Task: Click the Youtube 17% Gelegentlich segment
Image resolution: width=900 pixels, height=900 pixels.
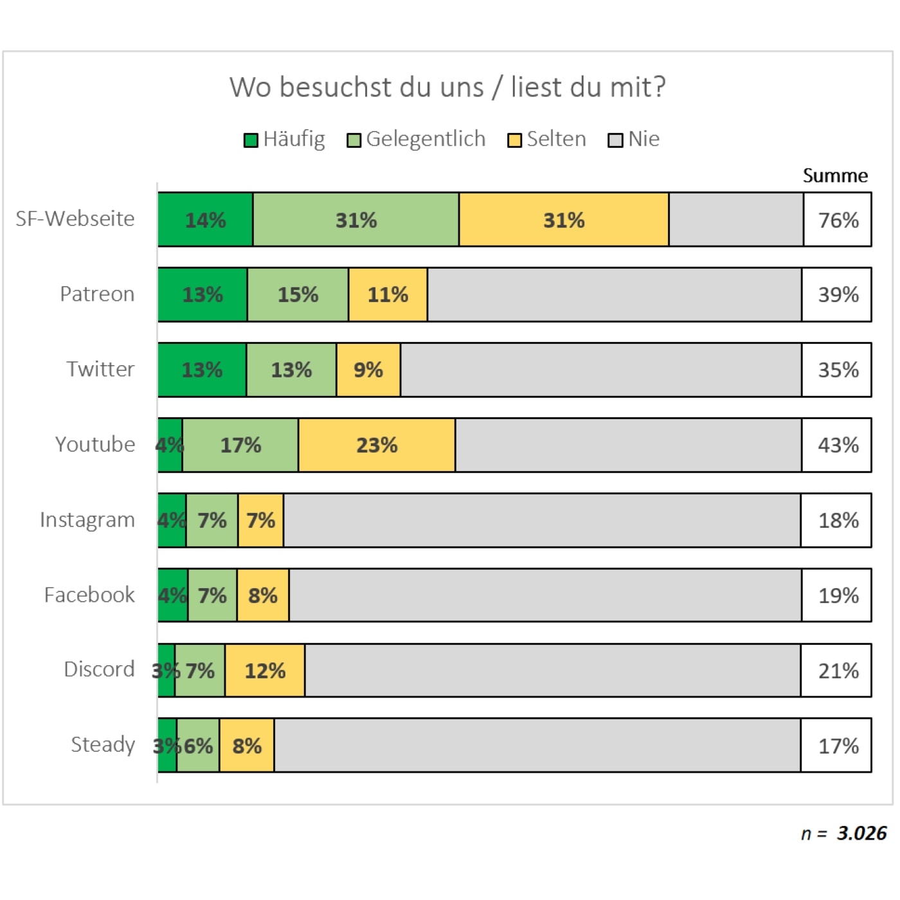Action: (x=240, y=445)
